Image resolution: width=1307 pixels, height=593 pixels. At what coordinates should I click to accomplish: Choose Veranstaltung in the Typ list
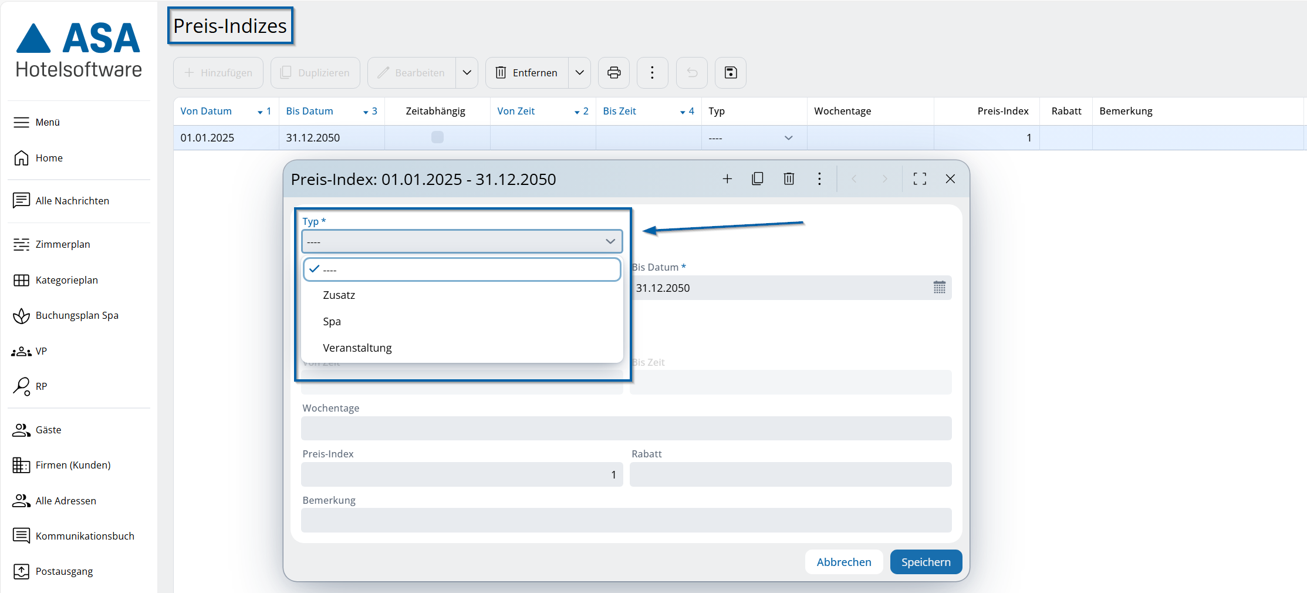tap(357, 348)
